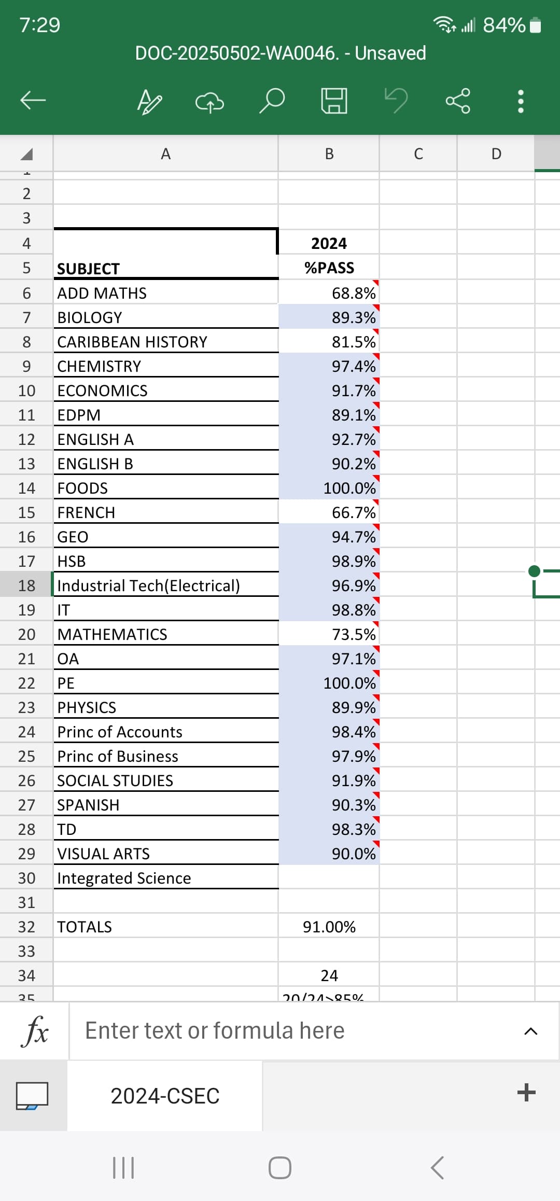Select the SOCIAL STUDIES cell
The height and width of the screenshot is (1201, 560).
pyautogui.click(x=166, y=780)
